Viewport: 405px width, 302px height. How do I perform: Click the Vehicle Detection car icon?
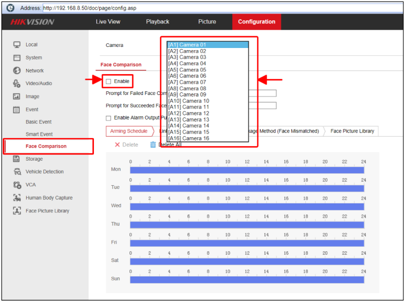coord(17,172)
